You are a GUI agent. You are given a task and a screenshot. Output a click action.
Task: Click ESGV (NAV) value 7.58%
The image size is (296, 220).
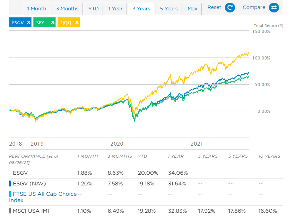[115, 184]
